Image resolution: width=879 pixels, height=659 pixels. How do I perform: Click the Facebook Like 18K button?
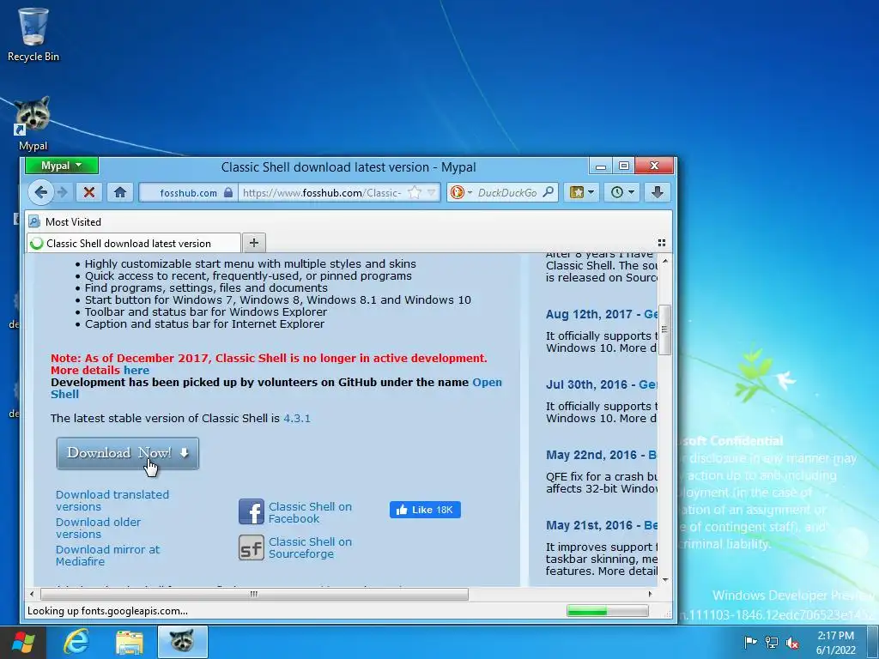tap(425, 510)
